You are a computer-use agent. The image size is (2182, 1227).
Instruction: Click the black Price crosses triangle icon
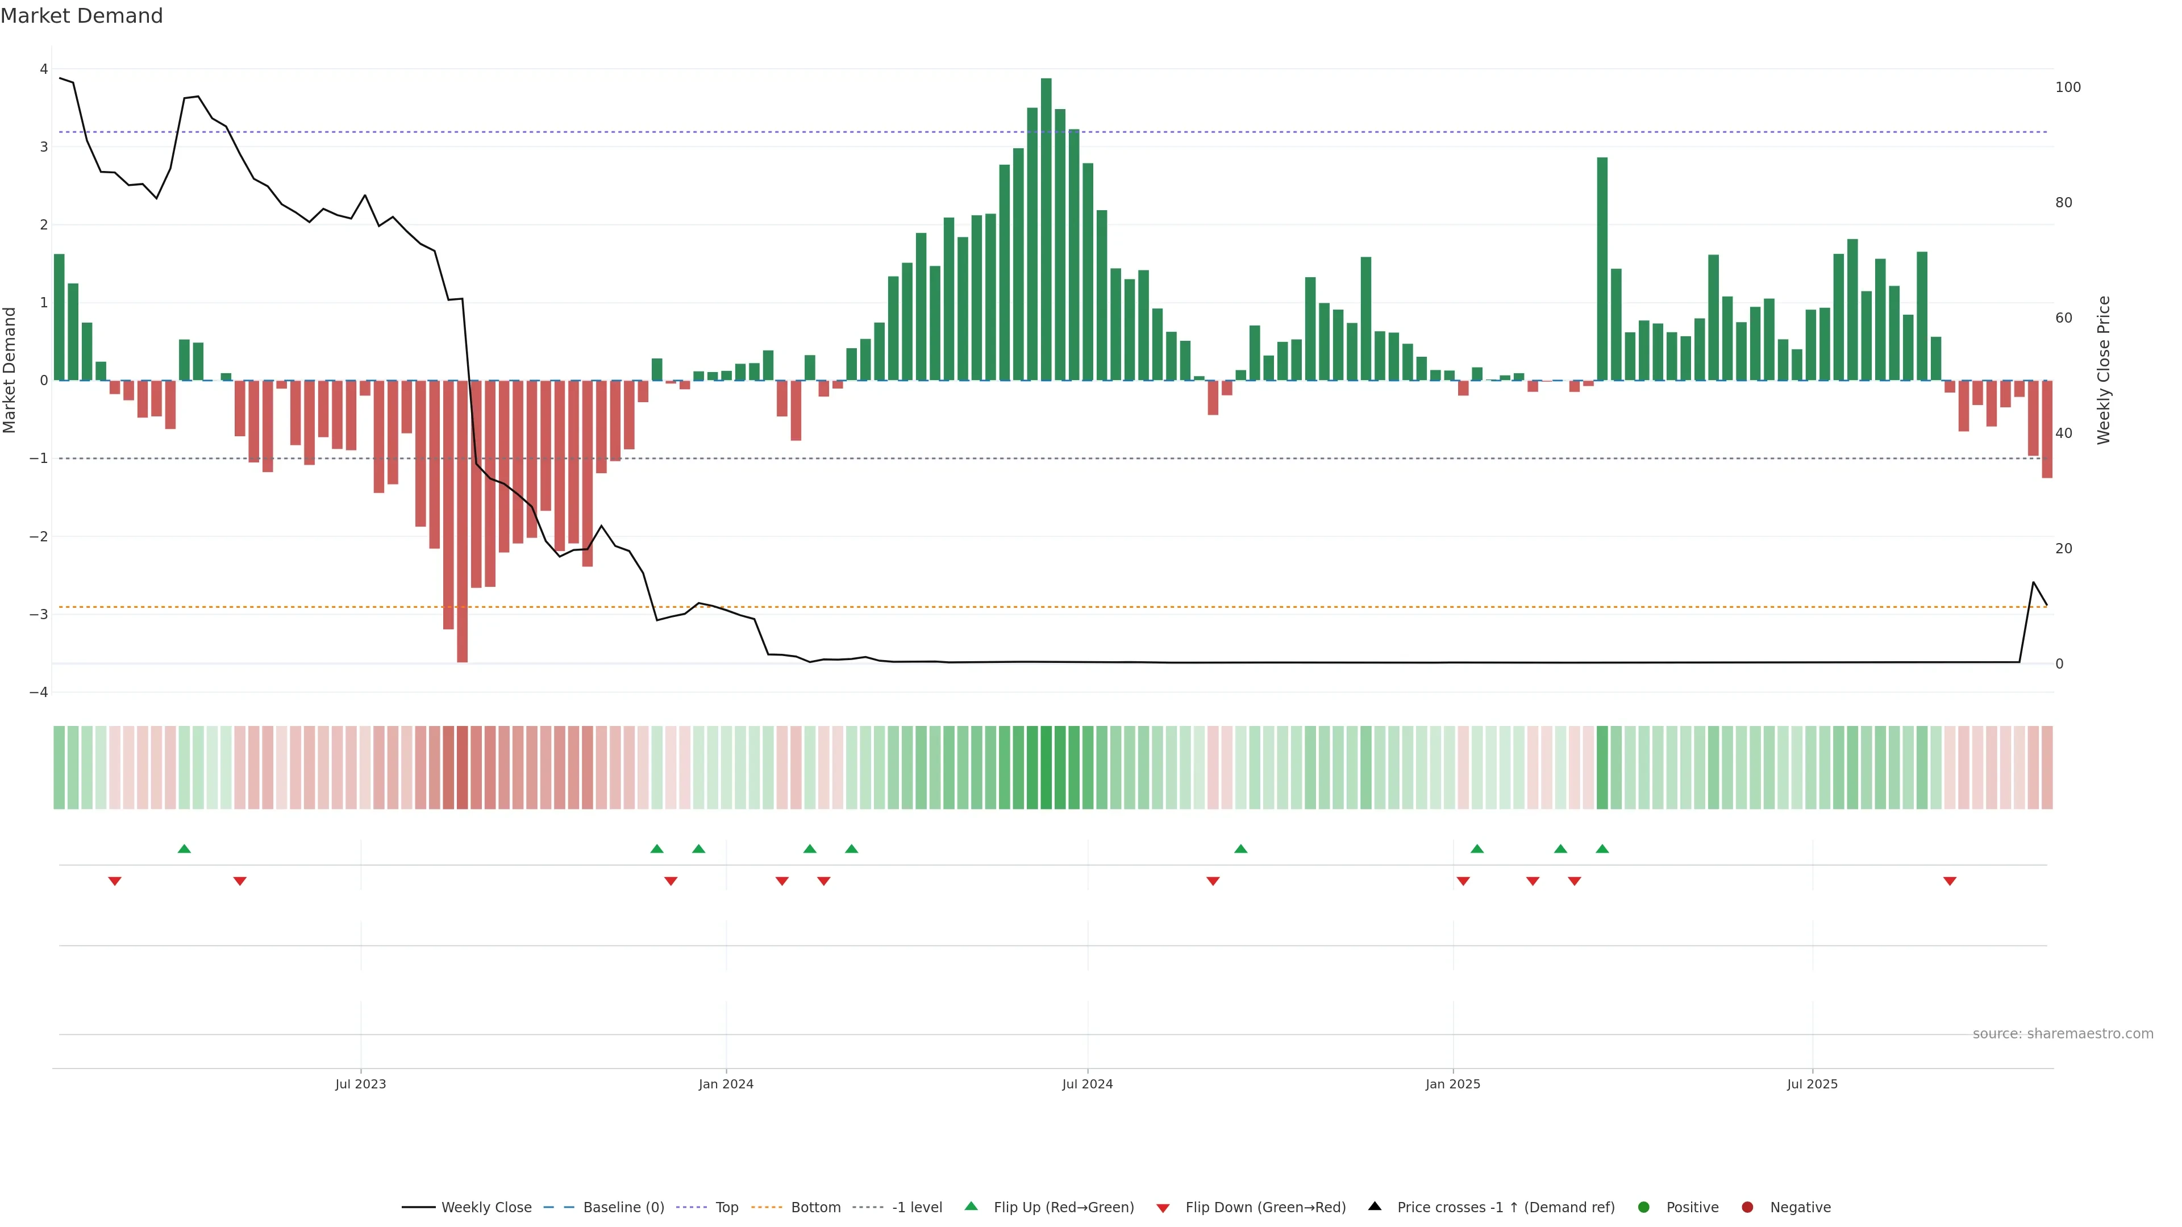pos(1375,1206)
